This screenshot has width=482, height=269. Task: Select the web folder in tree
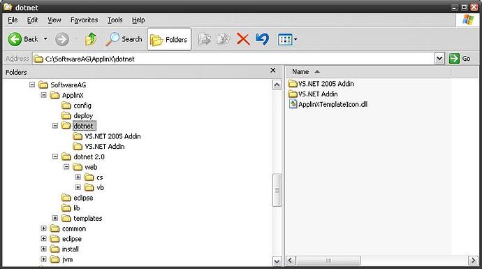(x=85, y=167)
